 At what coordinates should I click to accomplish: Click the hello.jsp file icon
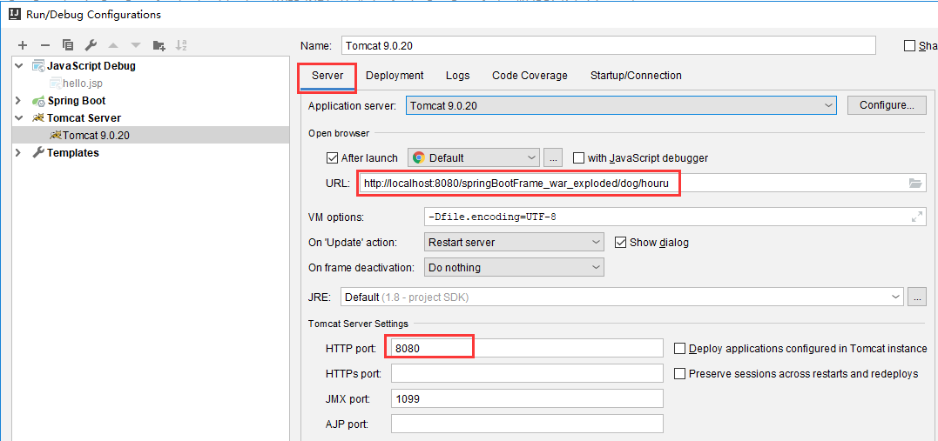56,83
